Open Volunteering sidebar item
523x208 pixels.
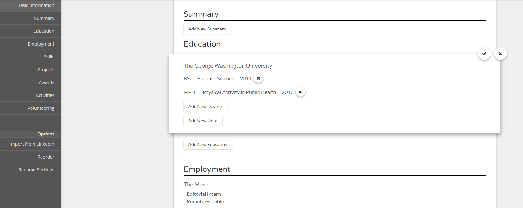(x=30, y=108)
